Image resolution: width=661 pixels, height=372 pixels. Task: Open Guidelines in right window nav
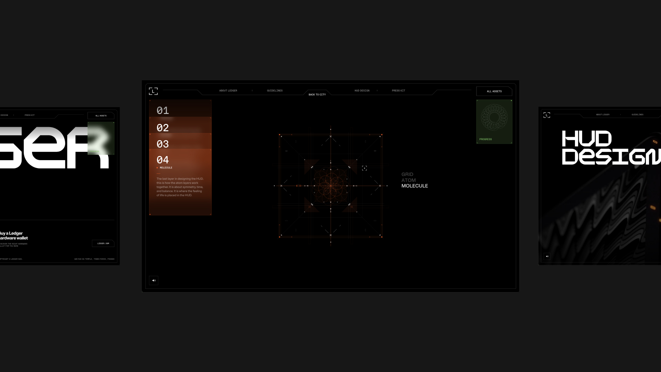[x=637, y=115]
